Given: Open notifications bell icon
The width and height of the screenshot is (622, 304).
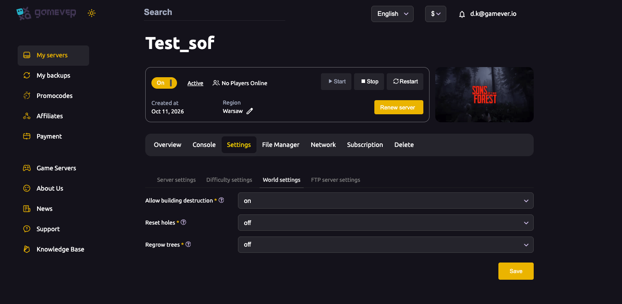Looking at the screenshot, I should tap(462, 14).
